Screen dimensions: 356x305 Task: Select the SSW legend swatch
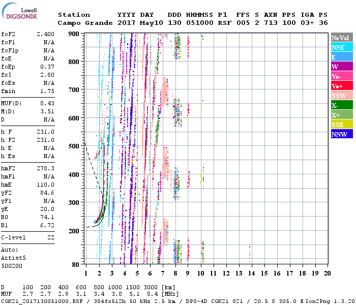pos(341,96)
